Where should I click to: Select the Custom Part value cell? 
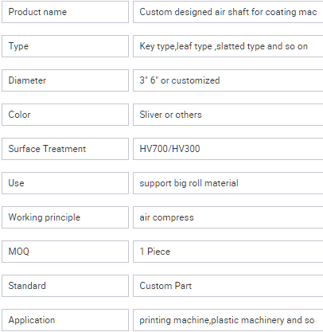(228, 286)
